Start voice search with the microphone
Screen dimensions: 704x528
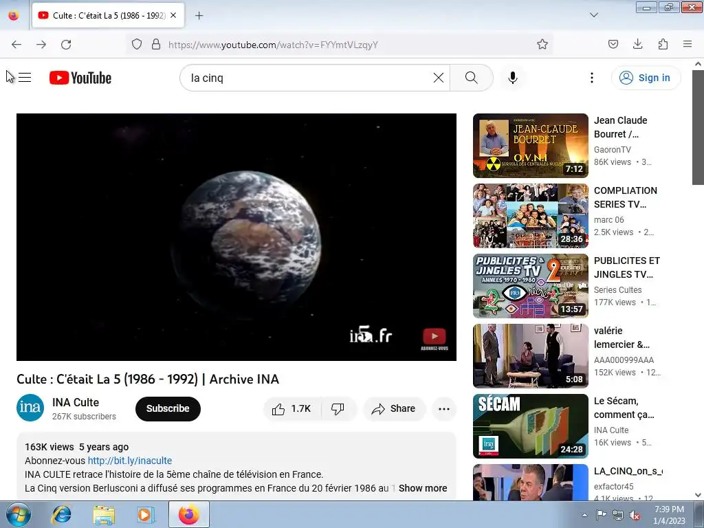coord(513,78)
